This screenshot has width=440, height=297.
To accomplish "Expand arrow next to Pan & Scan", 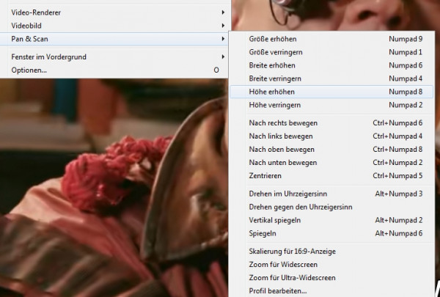I will 223,39.
